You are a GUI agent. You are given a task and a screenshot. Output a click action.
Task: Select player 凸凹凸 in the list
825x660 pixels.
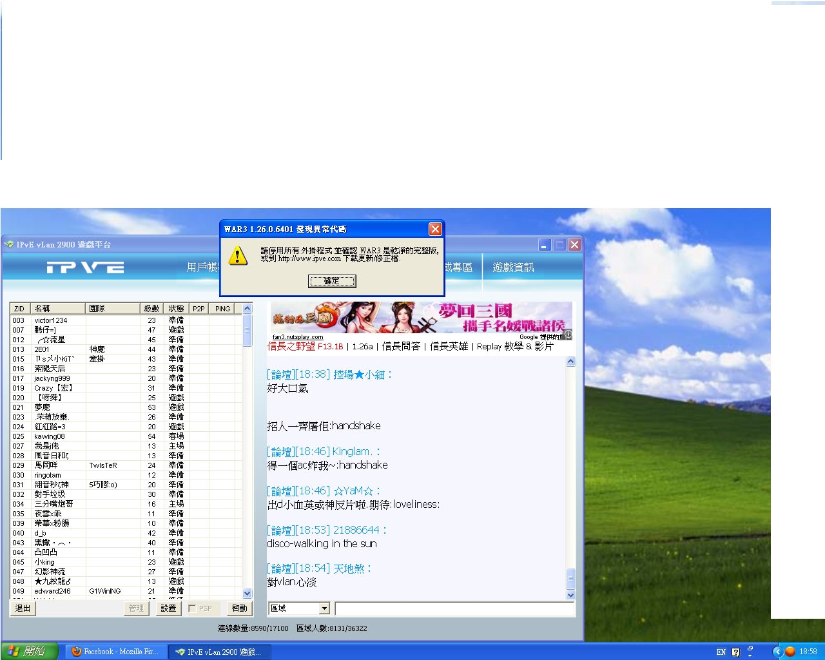126,552
